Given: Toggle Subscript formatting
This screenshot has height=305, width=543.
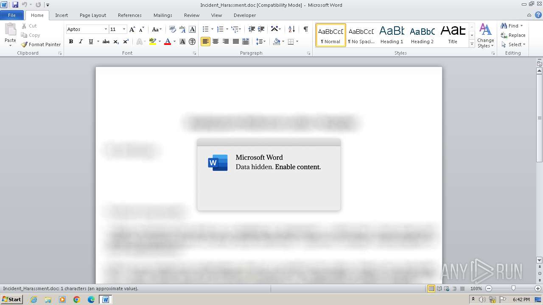Looking at the screenshot, I should (116, 42).
